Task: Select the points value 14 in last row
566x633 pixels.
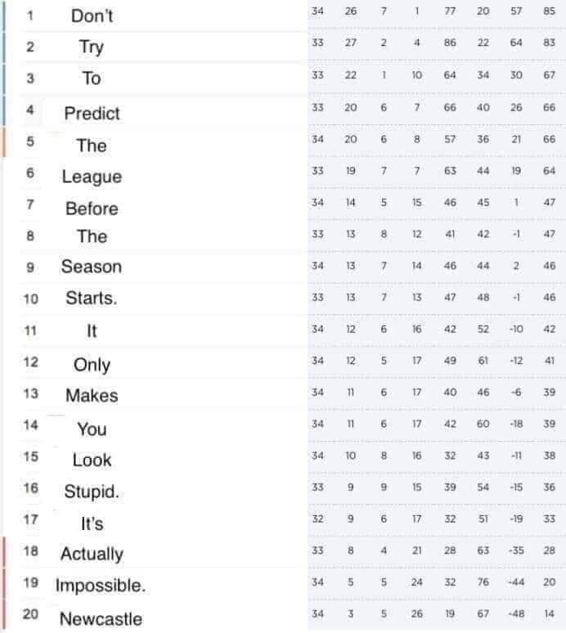Action: pyautogui.click(x=549, y=614)
